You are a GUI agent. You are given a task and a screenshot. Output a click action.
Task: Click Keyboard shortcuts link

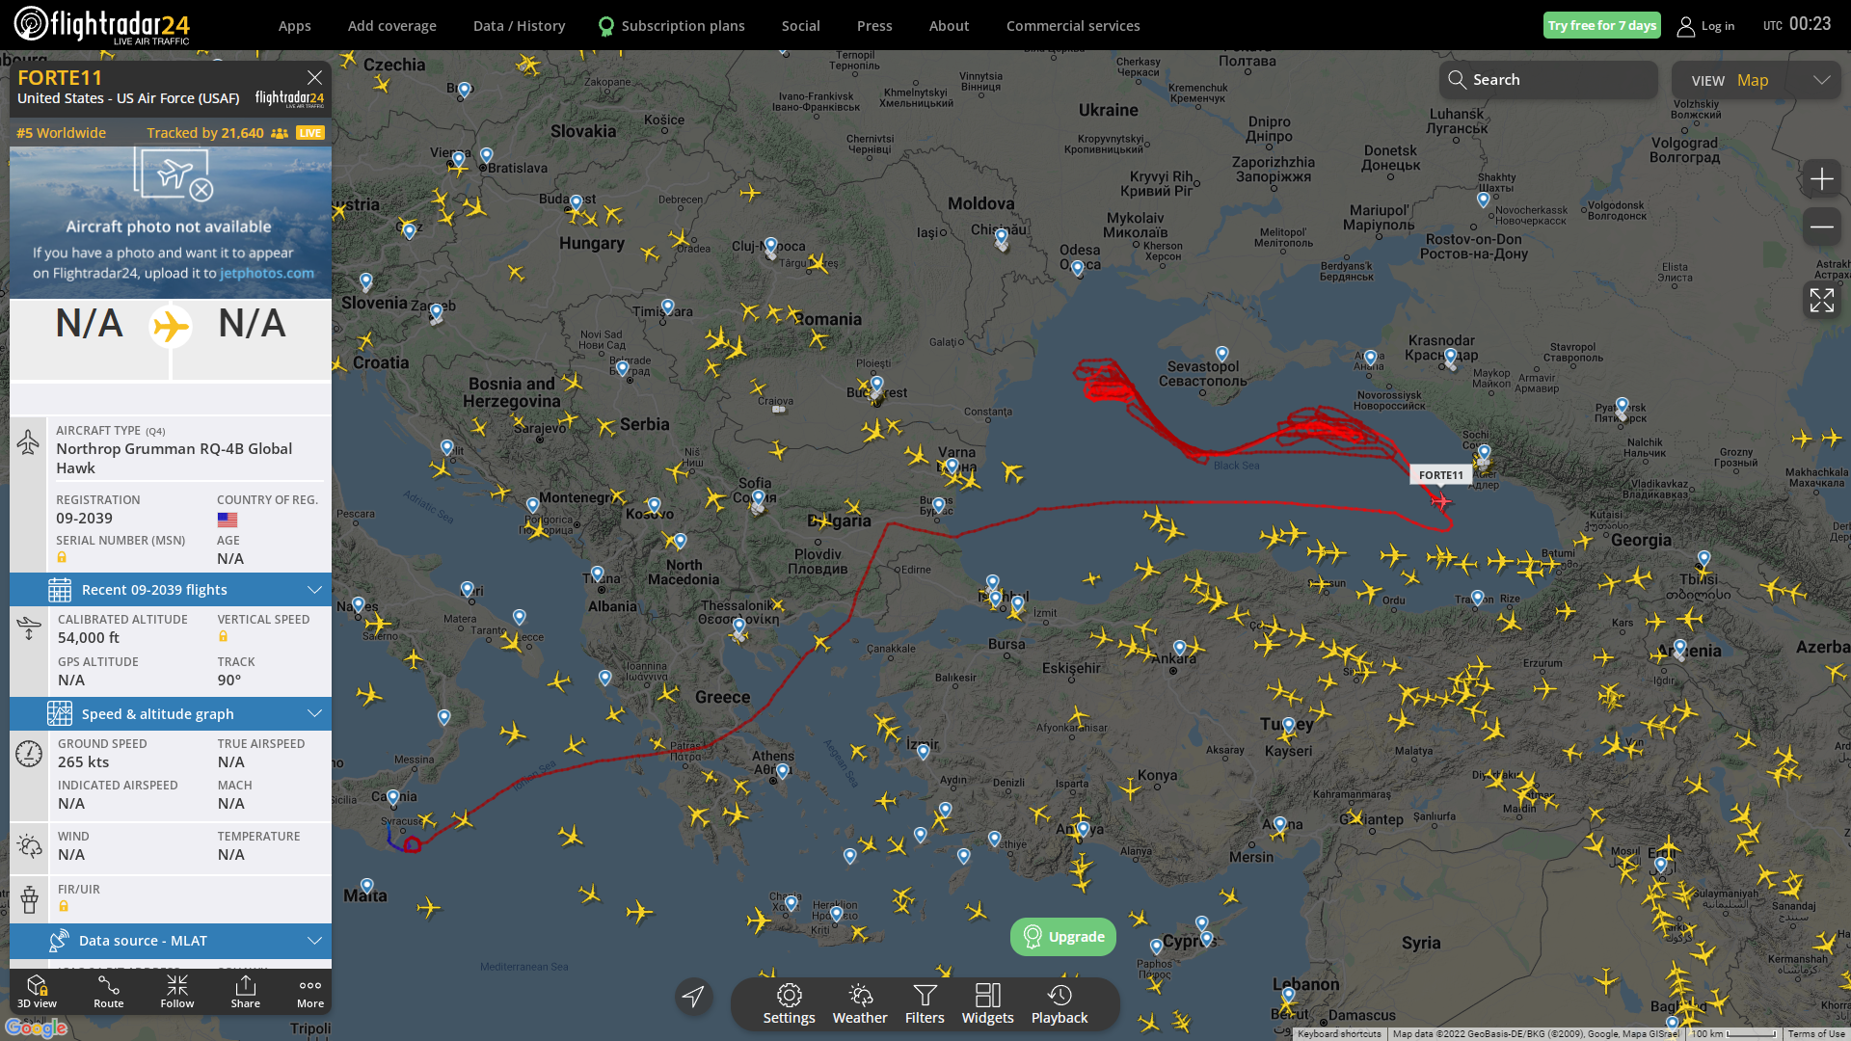(1339, 1033)
